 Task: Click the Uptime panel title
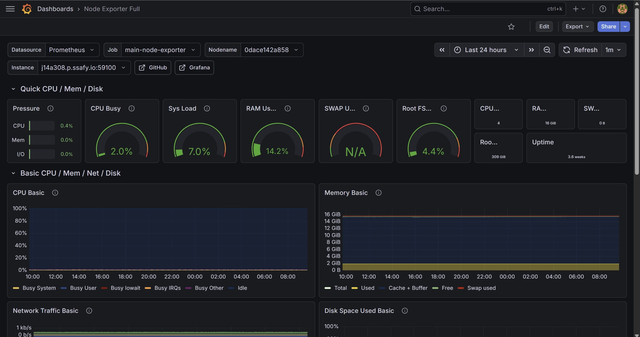click(x=543, y=142)
